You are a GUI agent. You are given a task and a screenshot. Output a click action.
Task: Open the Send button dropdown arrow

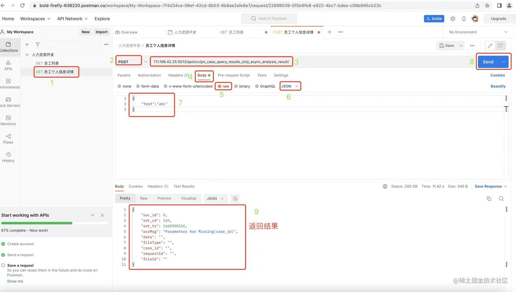504,62
